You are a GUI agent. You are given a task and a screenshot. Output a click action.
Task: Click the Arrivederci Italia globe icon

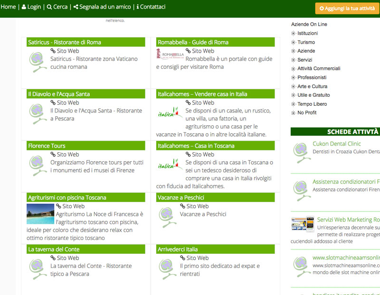click(x=168, y=269)
